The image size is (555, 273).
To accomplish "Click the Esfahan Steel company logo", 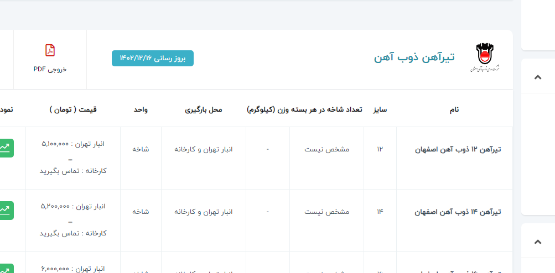I will [x=487, y=59].
